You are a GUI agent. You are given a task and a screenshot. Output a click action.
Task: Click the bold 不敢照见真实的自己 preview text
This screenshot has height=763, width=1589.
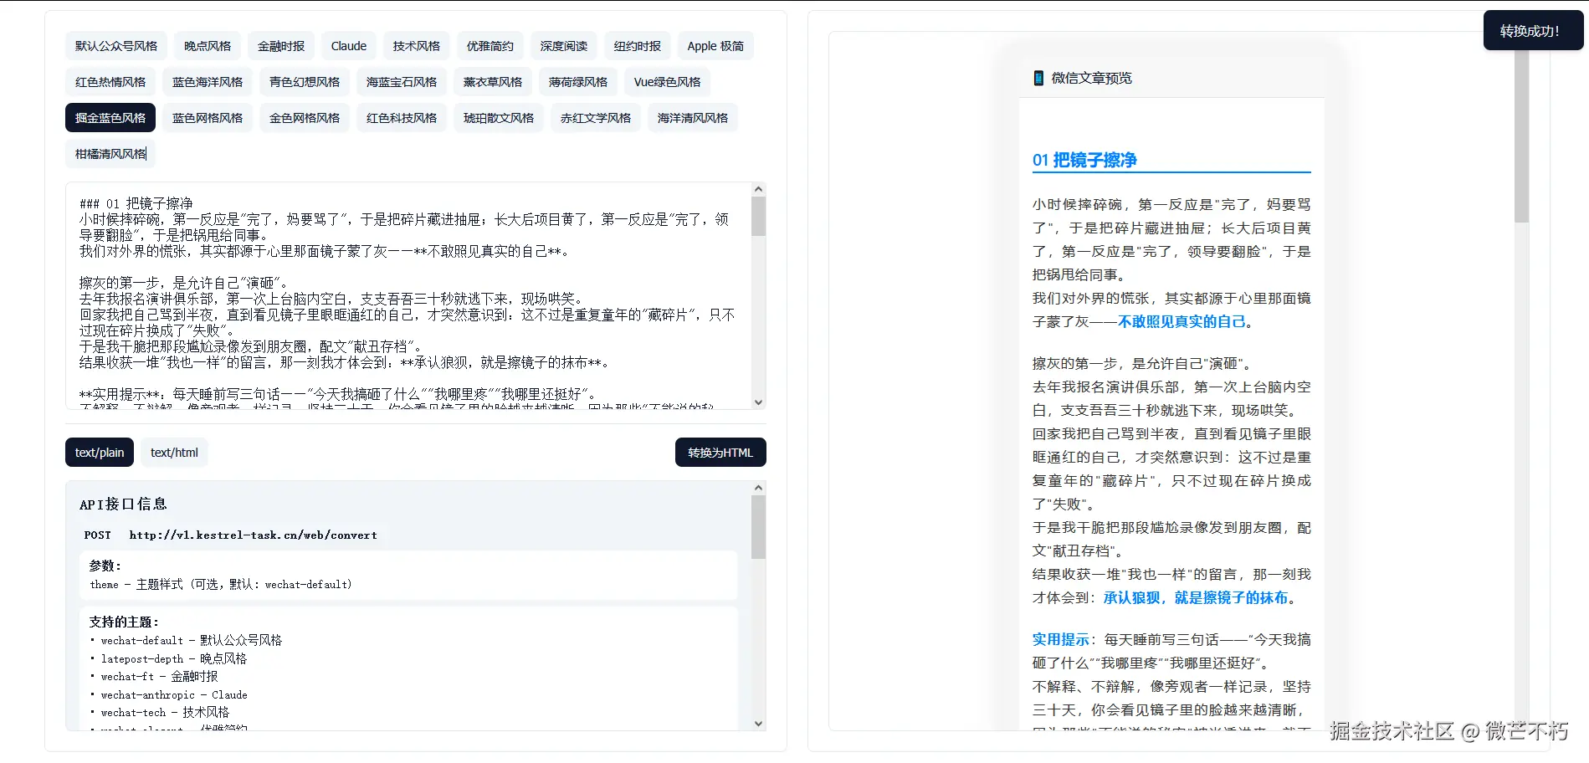click(1181, 321)
